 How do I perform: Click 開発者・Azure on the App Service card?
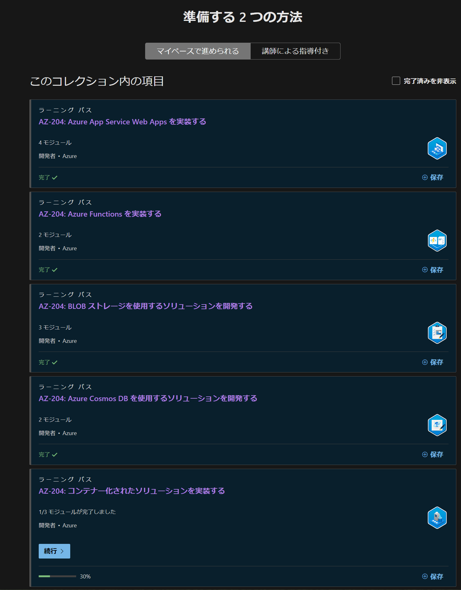point(58,156)
